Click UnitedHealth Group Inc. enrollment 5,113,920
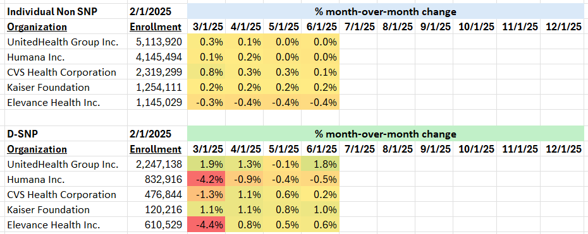The width and height of the screenshot is (588, 234). point(157,42)
